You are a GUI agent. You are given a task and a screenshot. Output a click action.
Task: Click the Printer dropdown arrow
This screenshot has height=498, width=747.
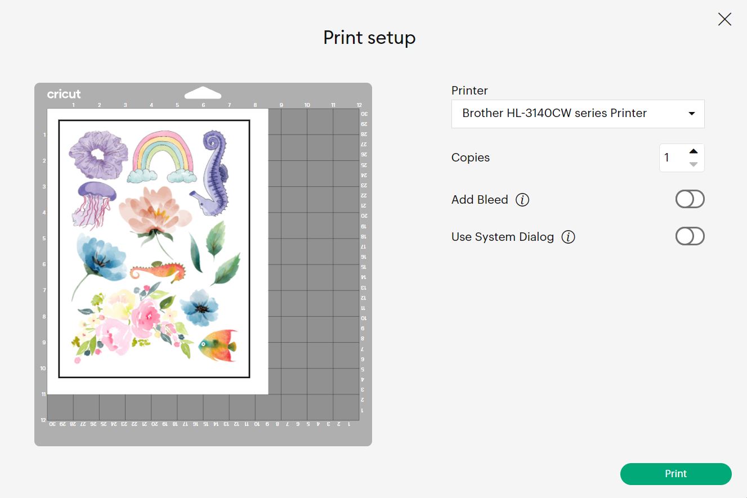(692, 114)
